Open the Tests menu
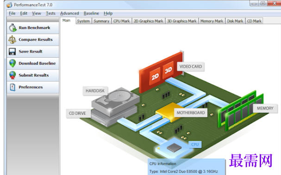The height and width of the screenshot is (175, 281). click(50, 13)
